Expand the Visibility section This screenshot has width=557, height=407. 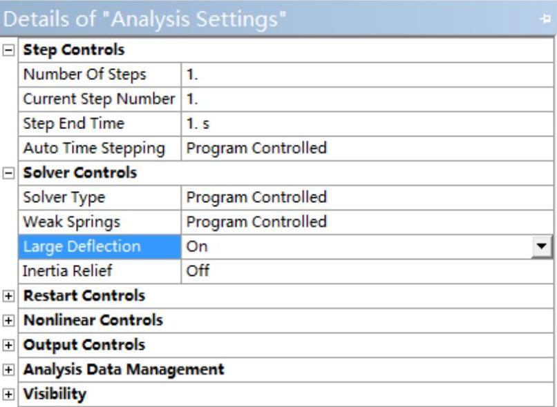coord(8,395)
